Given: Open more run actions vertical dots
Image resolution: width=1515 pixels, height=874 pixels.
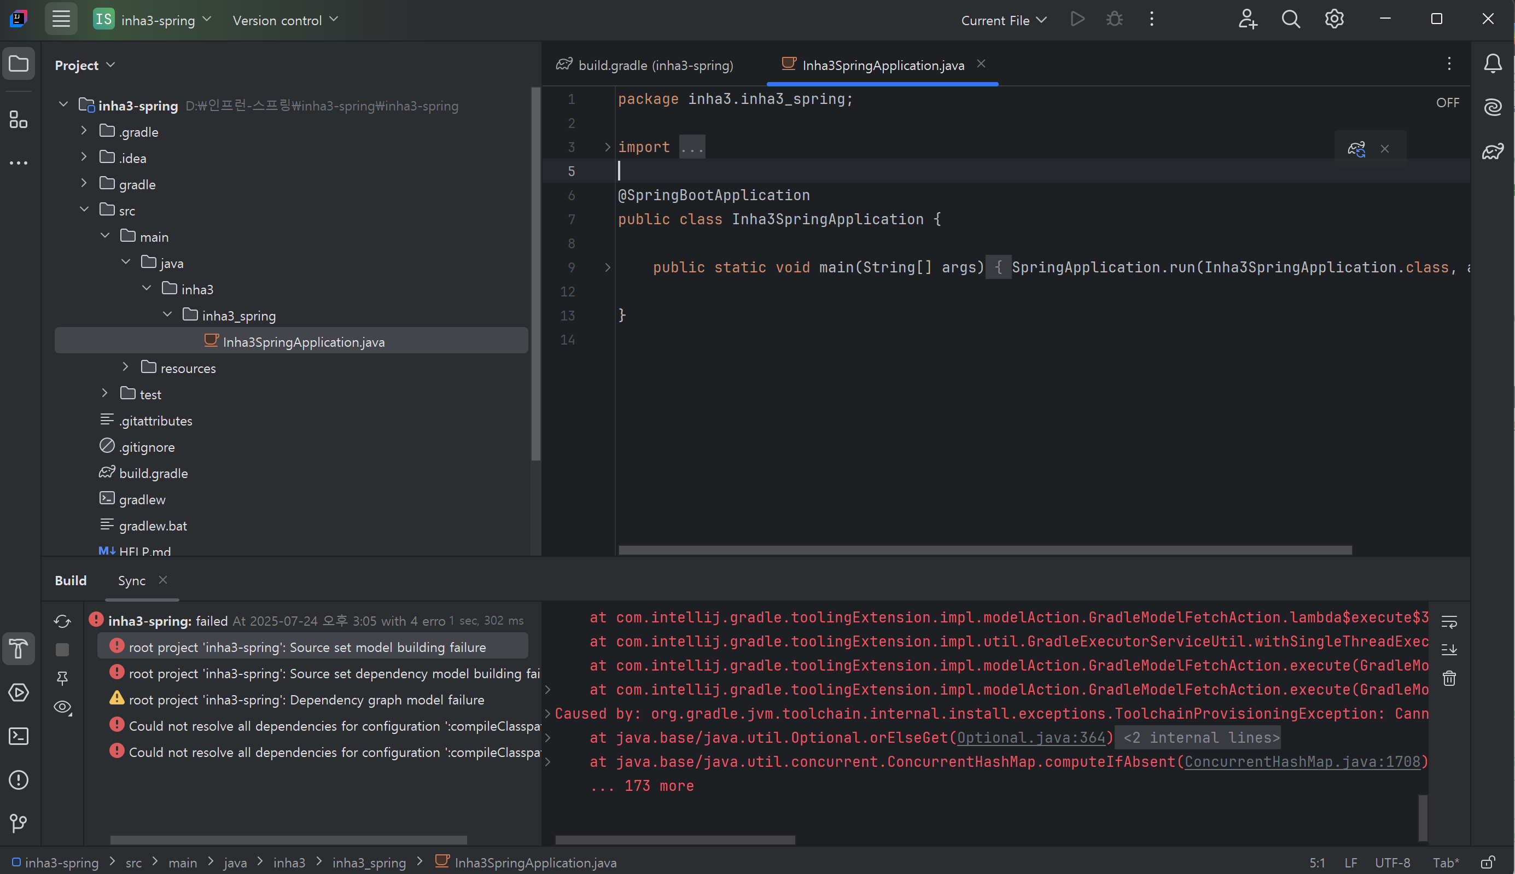Looking at the screenshot, I should [1152, 19].
